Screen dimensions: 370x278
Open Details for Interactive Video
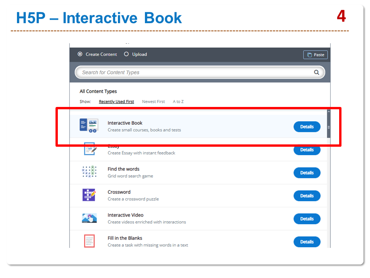pos(307,219)
